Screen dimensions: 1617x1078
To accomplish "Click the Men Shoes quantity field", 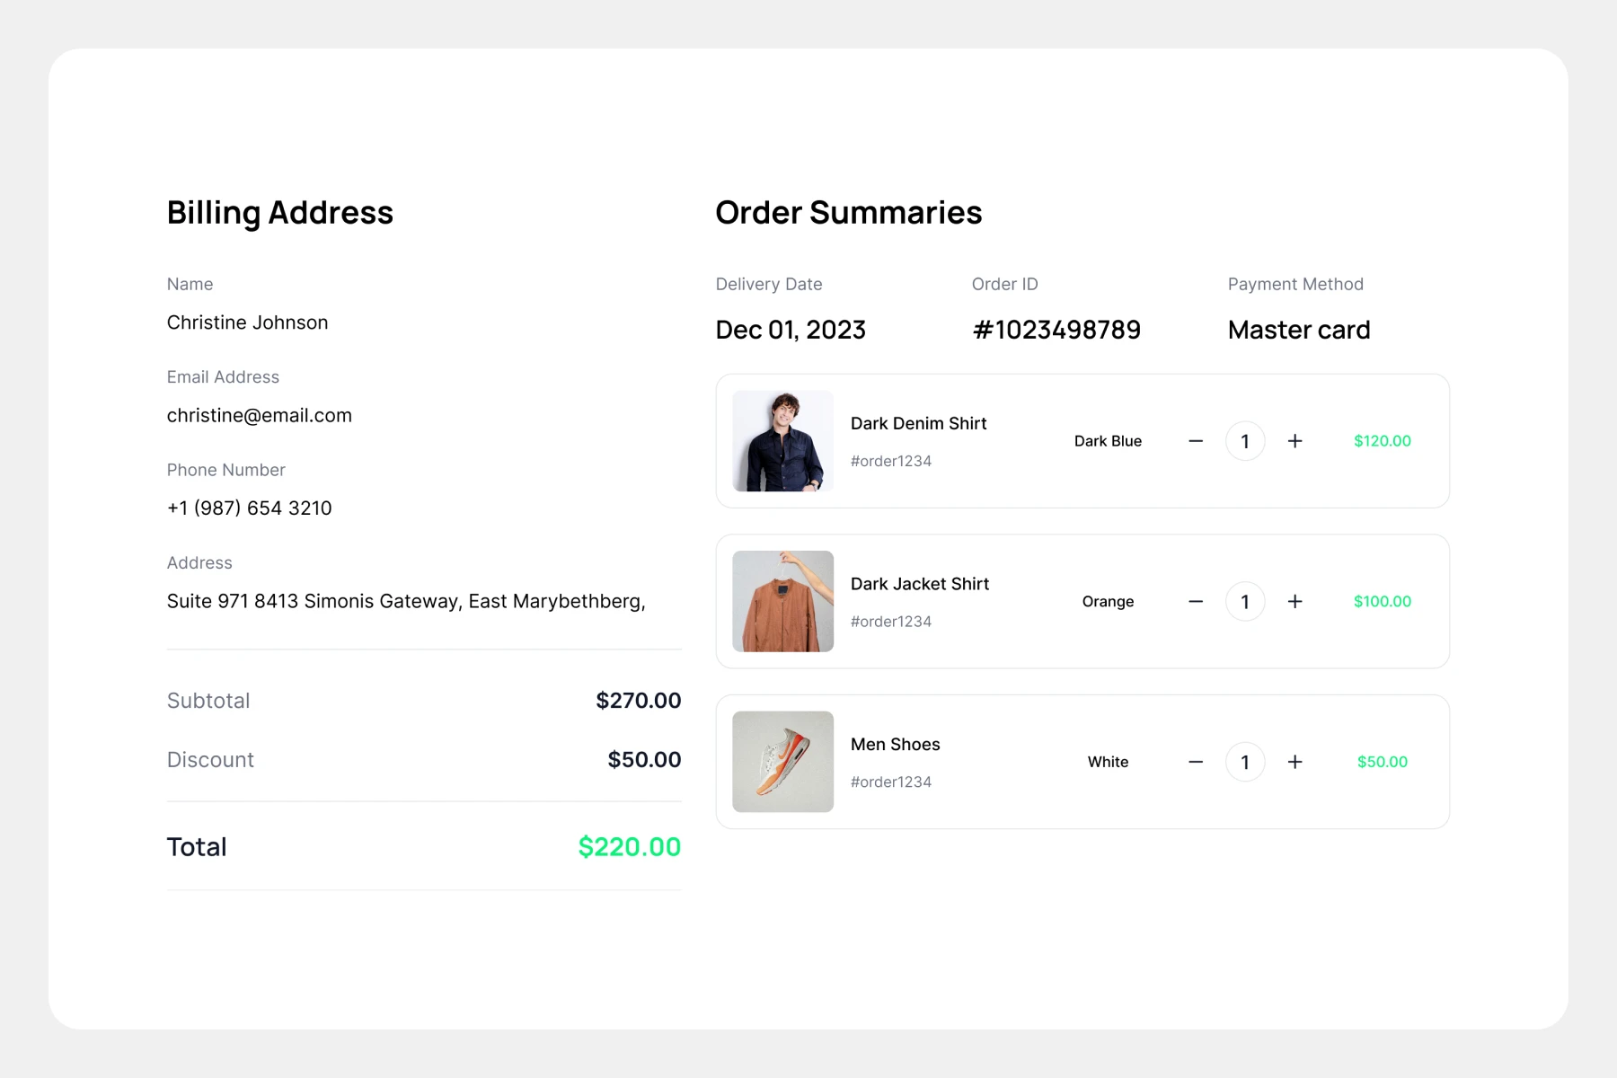I will tap(1245, 762).
